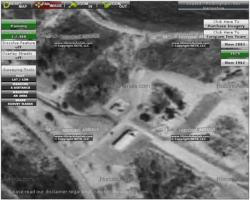This screenshot has width=250, height=200.
Task: Open the Current Scale 1:2,400 control
Action: 19,34
